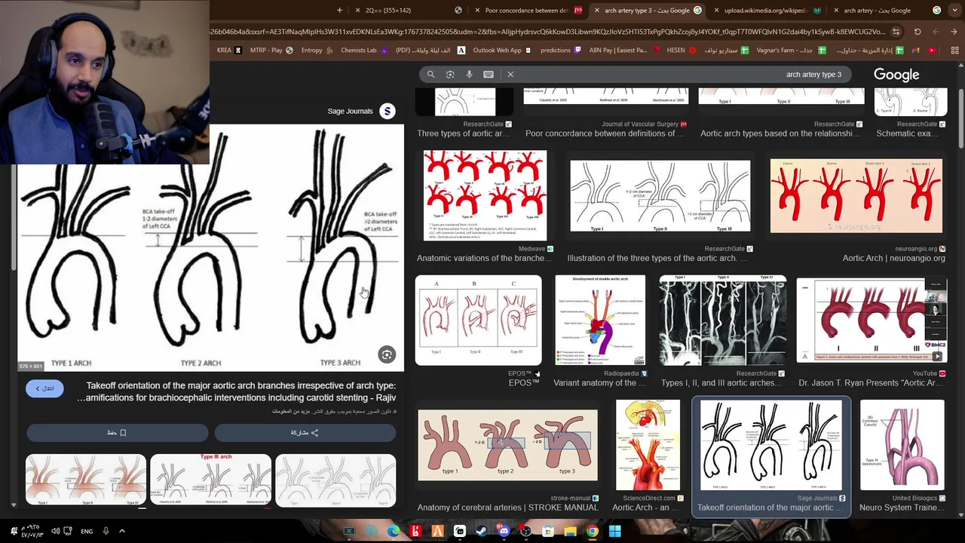The height and width of the screenshot is (543, 965).
Task: Click the blue visit (انتقال) button
Action: point(44,388)
